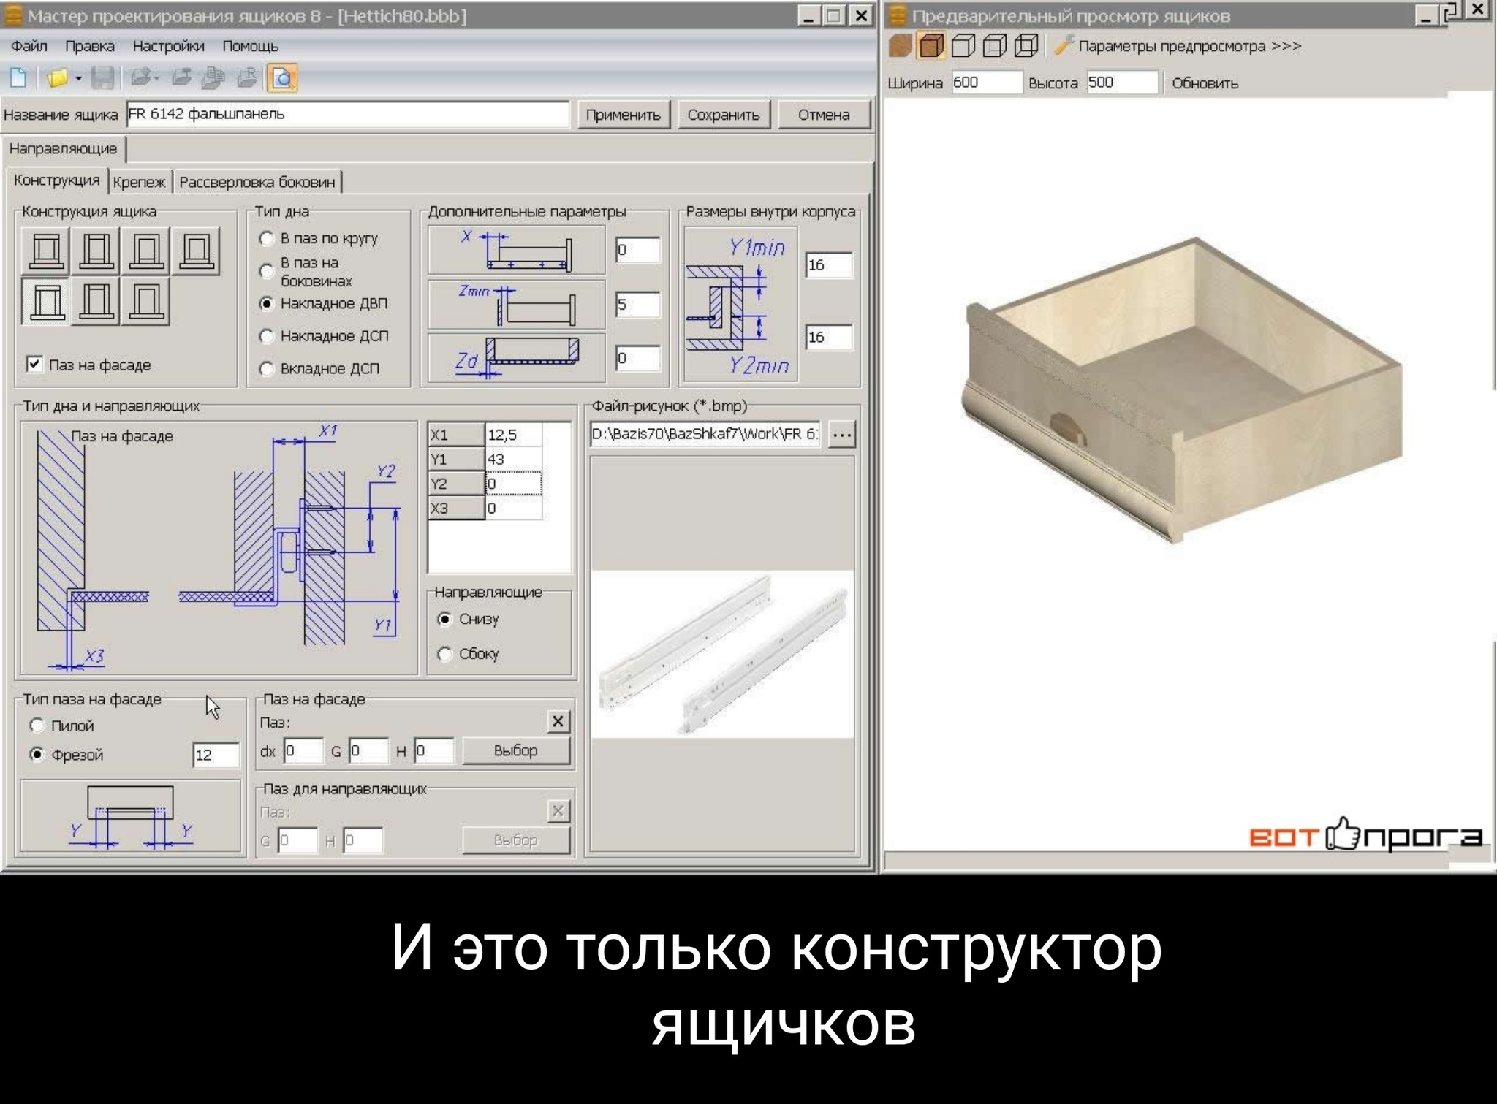Select the textured cube with edges view in the preview
This screenshot has width=1497, height=1104.
931,46
